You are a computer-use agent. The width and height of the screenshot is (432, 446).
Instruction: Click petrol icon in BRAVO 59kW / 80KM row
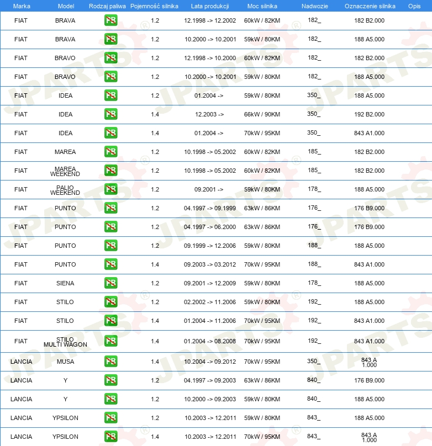pyautogui.click(x=110, y=77)
